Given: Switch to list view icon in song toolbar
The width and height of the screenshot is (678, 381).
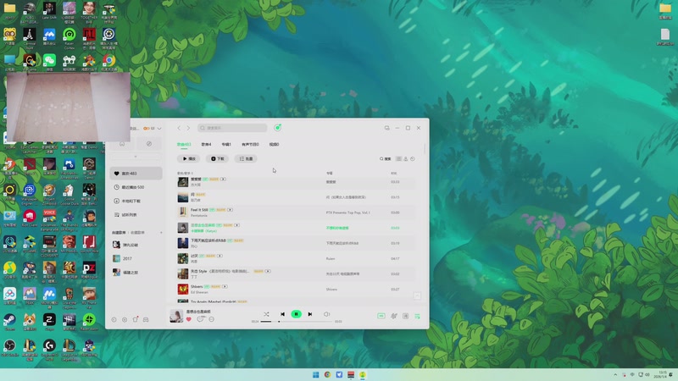Looking at the screenshot, I should coord(398,159).
